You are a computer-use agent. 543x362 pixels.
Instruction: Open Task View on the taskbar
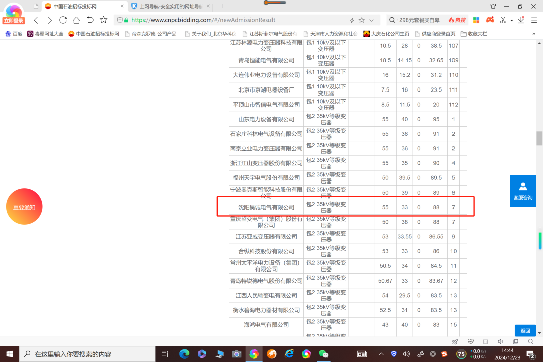165,354
